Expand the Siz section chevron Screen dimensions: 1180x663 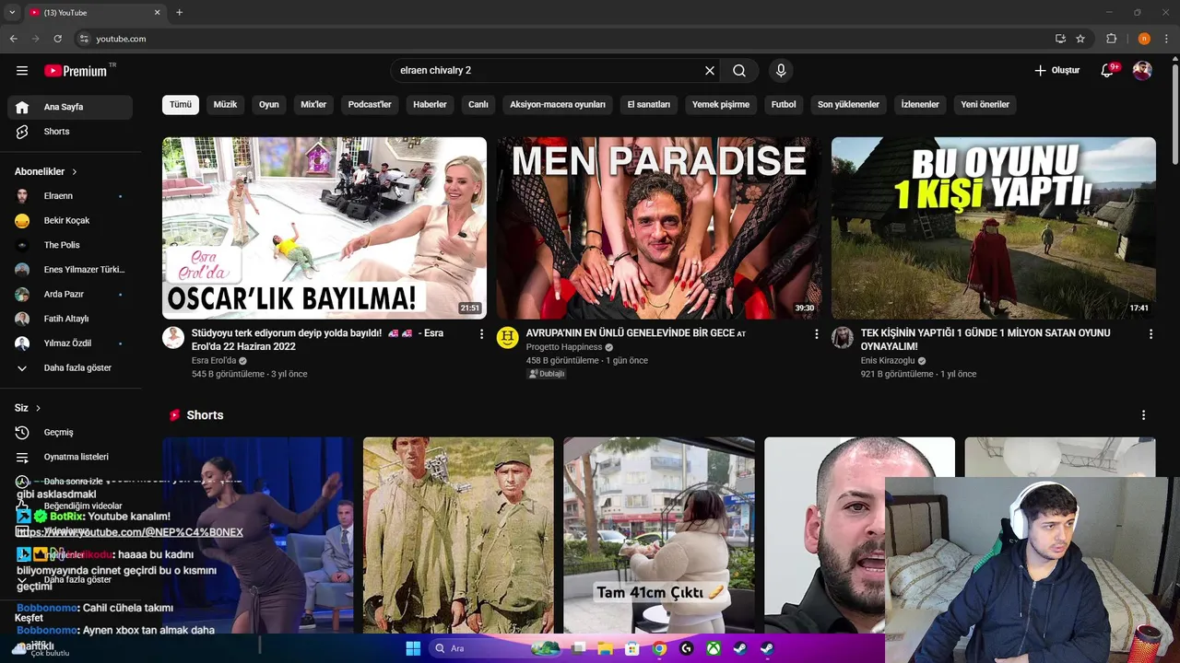[x=38, y=408]
